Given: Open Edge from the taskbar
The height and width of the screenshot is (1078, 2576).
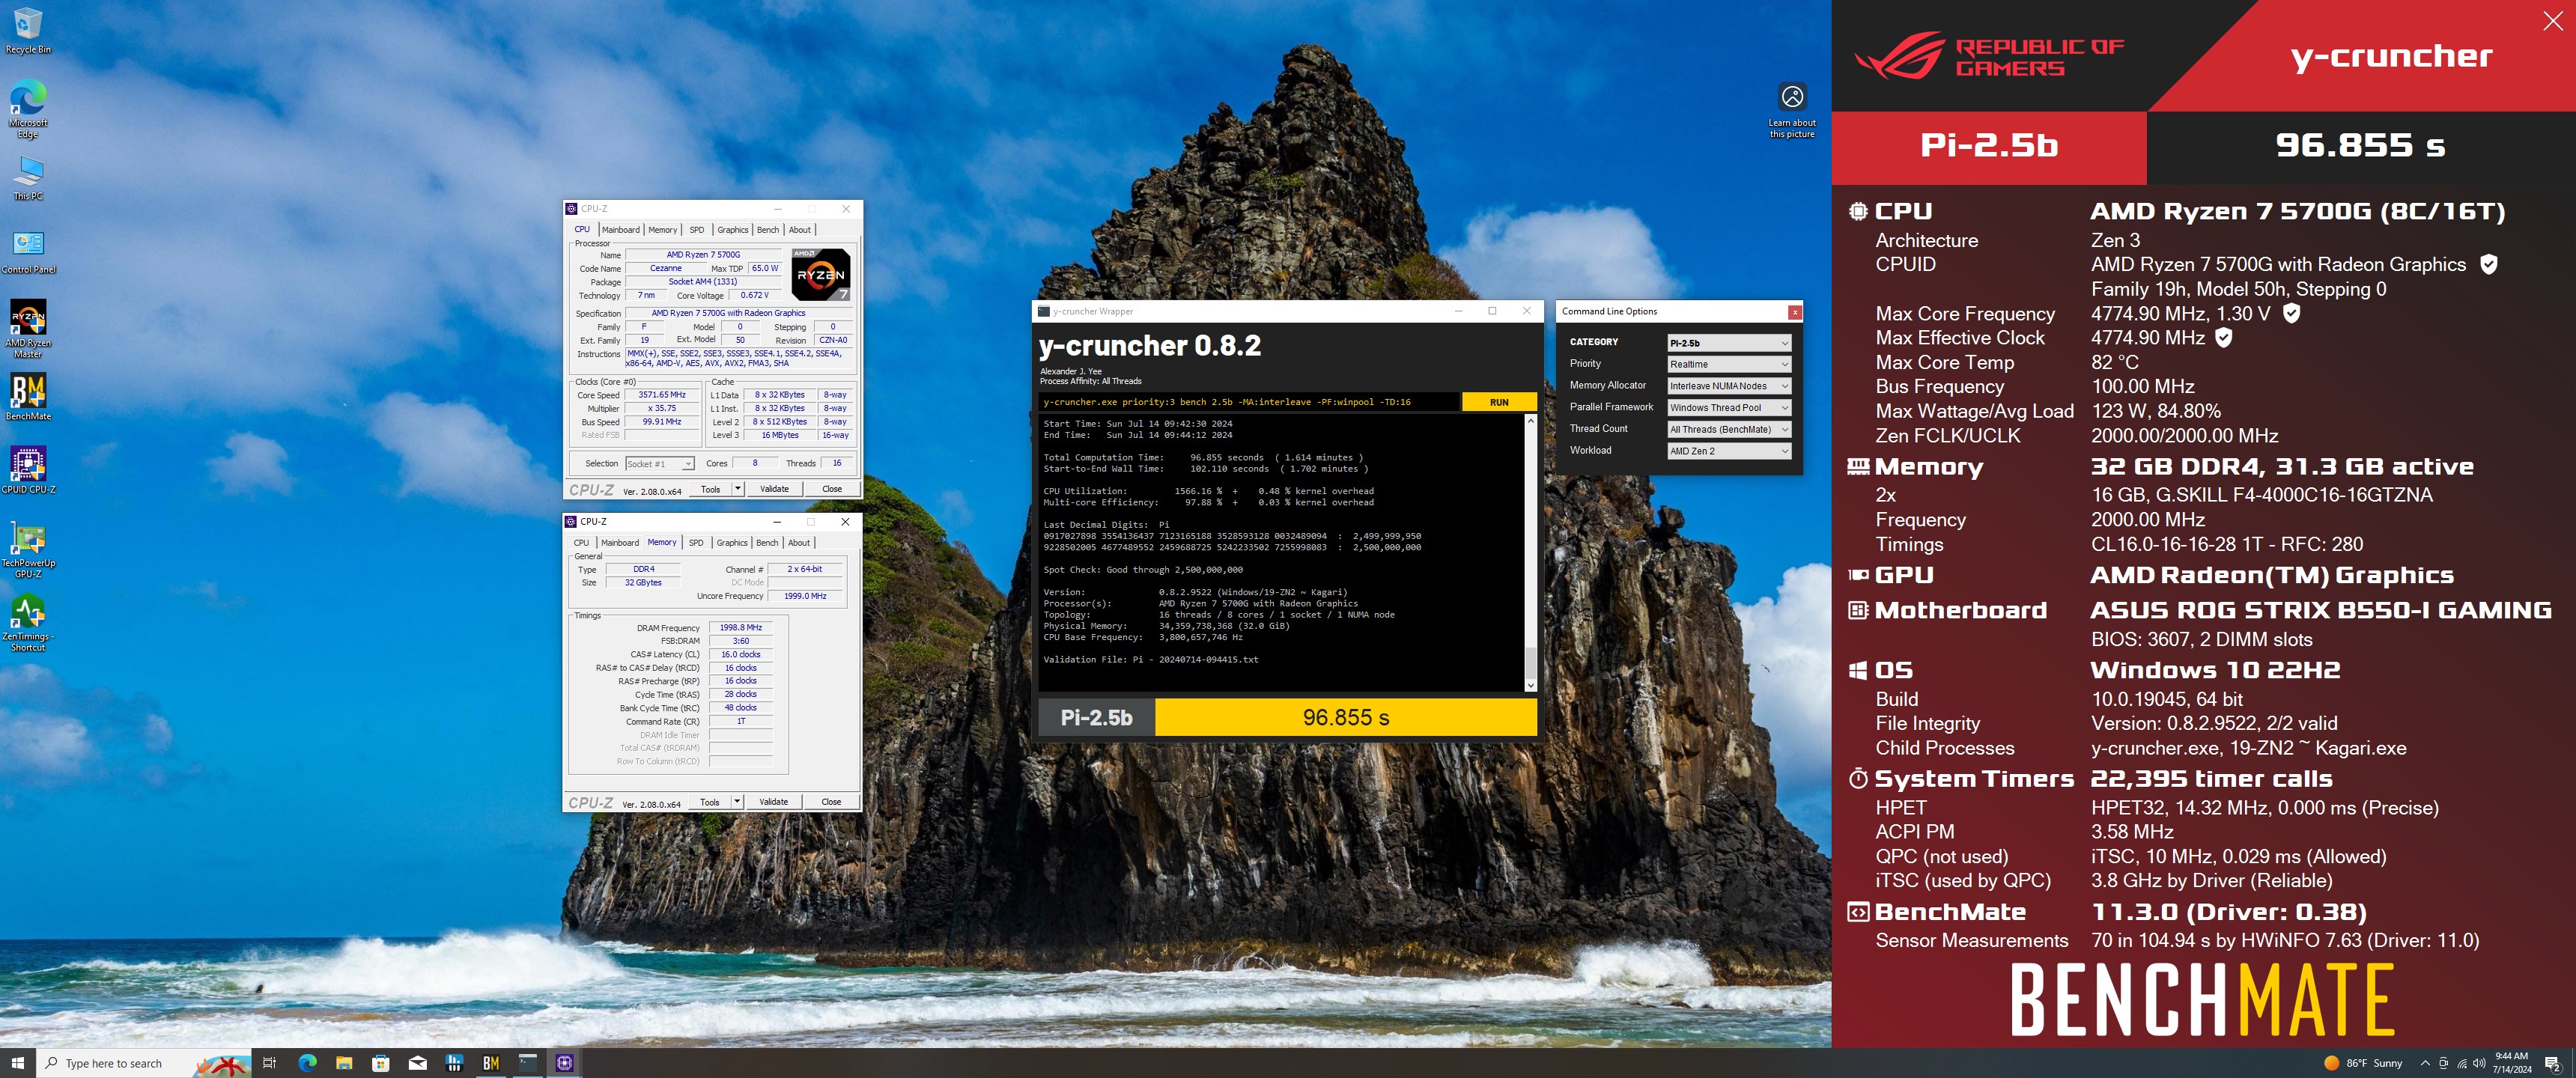Looking at the screenshot, I should click(x=307, y=1063).
